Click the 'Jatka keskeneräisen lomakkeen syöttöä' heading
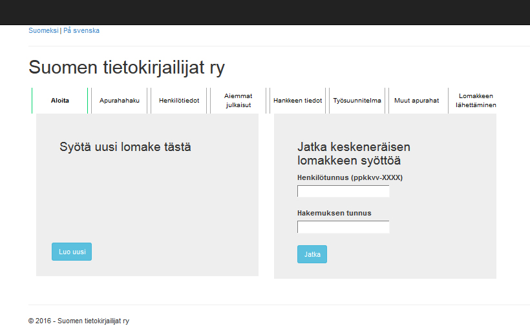 354,154
